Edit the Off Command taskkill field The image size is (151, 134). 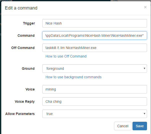point(94,48)
